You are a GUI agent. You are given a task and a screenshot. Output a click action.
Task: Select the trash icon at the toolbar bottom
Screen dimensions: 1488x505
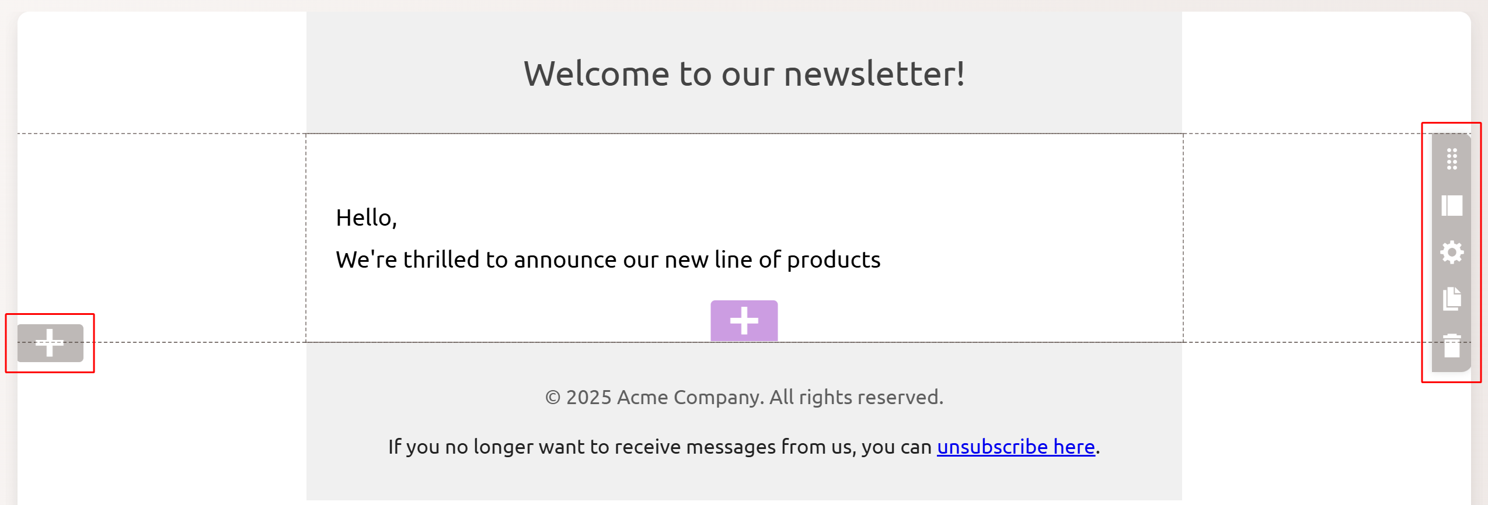(1452, 345)
